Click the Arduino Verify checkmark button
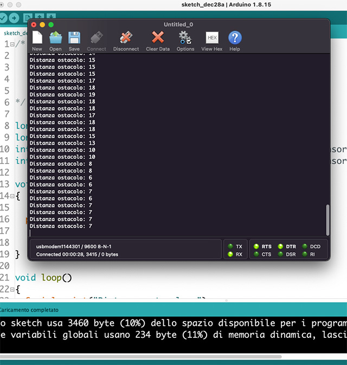Screen dimensions: 347x365 point(4,18)
